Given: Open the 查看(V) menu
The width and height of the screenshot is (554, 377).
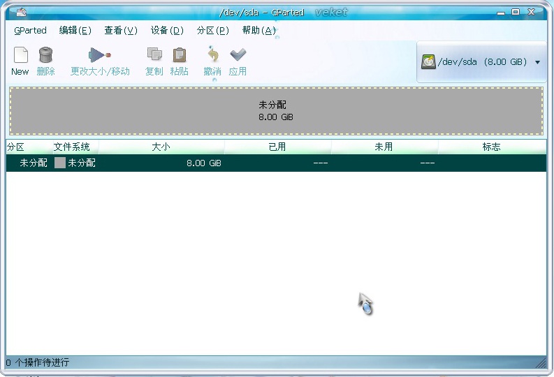Looking at the screenshot, I should click(x=120, y=31).
